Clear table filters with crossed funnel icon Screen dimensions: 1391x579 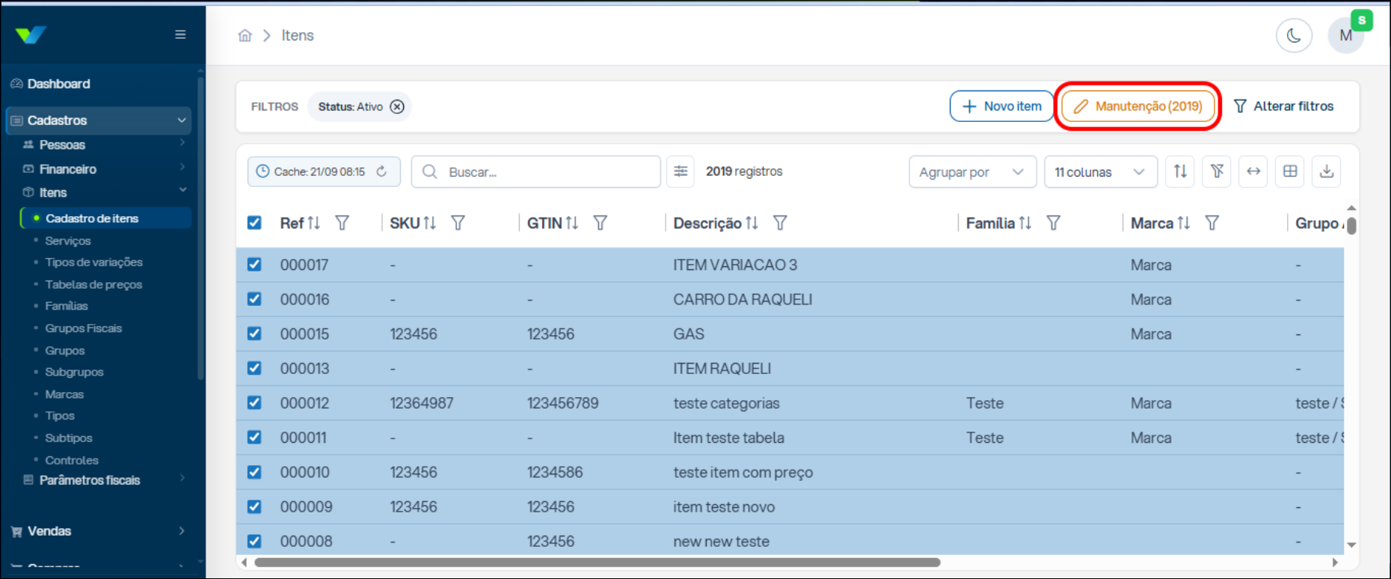pyautogui.click(x=1217, y=171)
